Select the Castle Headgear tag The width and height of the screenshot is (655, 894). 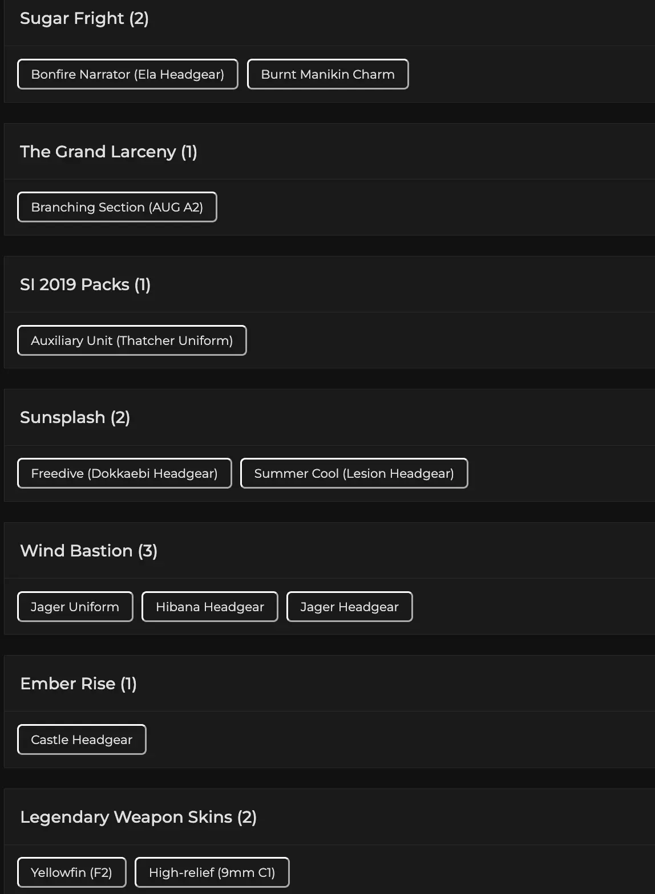click(82, 739)
